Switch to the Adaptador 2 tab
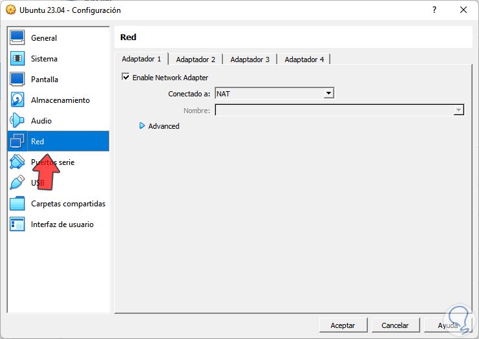Viewport: 479px width, 339px height. click(195, 60)
